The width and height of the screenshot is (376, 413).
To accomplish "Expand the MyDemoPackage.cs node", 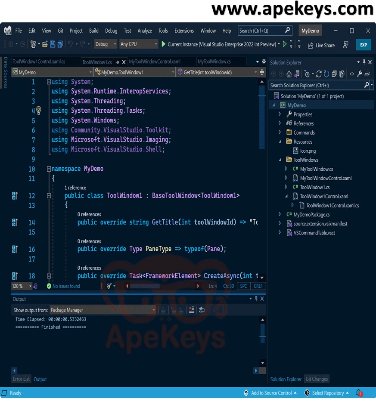I will (x=280, y=214).
